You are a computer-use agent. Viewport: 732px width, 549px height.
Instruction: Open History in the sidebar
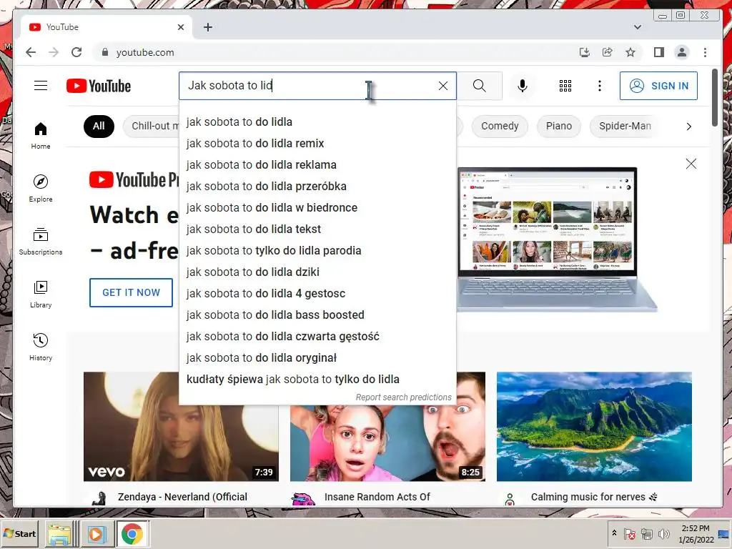point(41,347)
